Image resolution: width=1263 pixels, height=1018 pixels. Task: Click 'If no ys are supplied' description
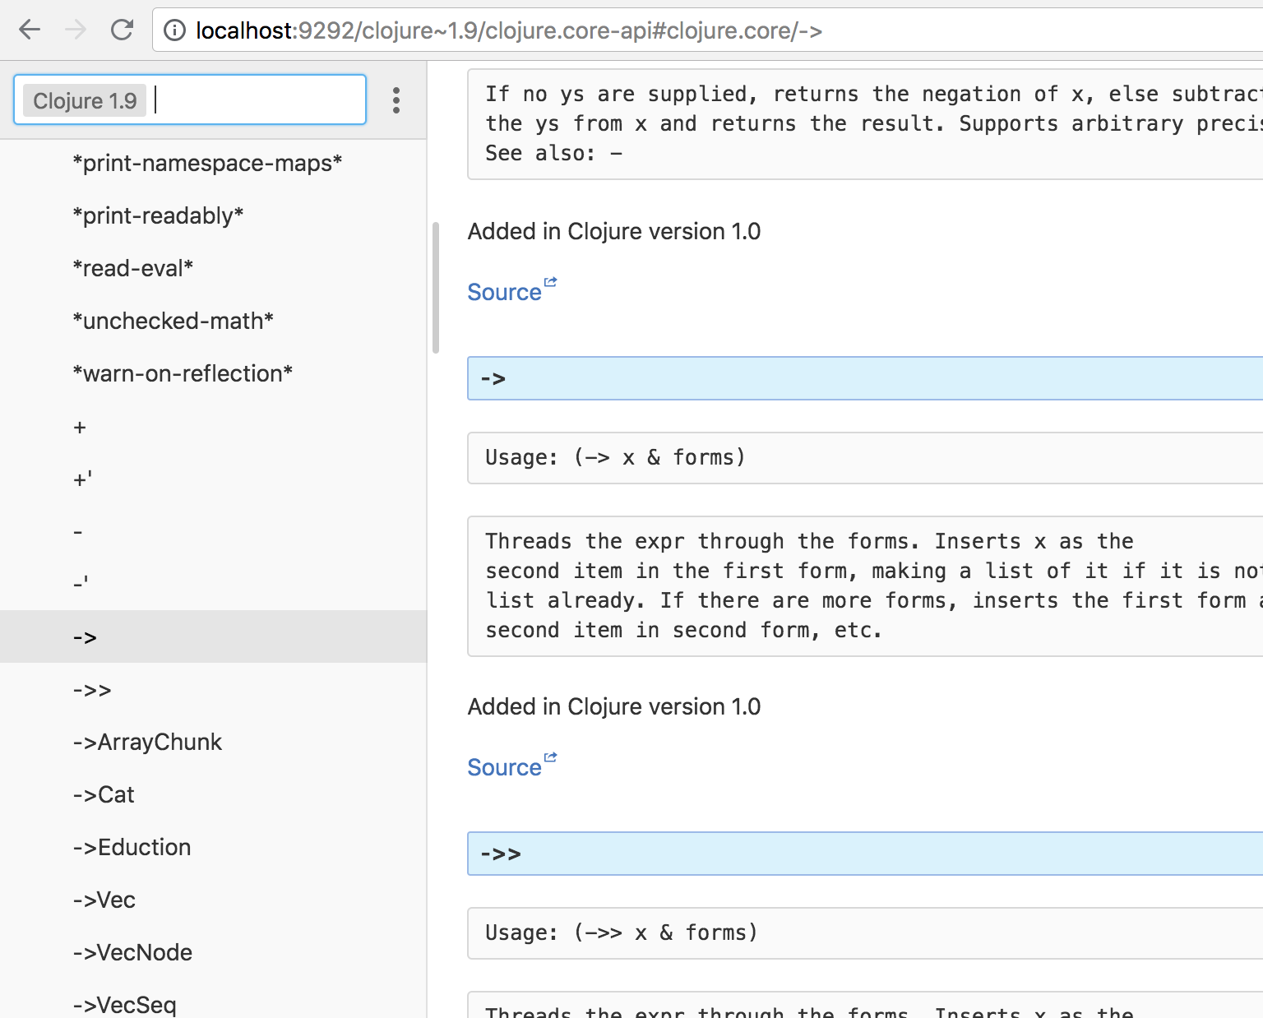[x=865, y=123]
